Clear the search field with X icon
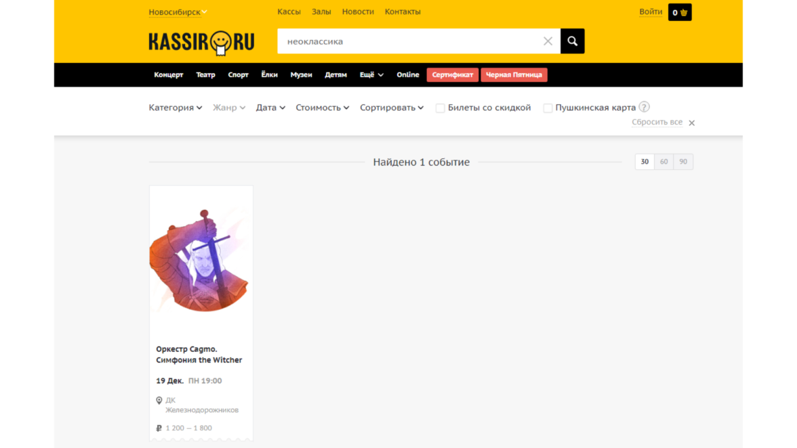This screenshot has width=797, height=448. tap(548, 41)
